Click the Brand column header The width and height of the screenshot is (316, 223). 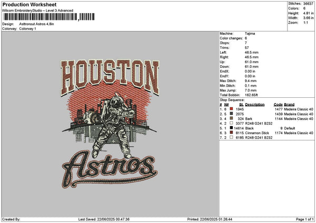[289, 105]
